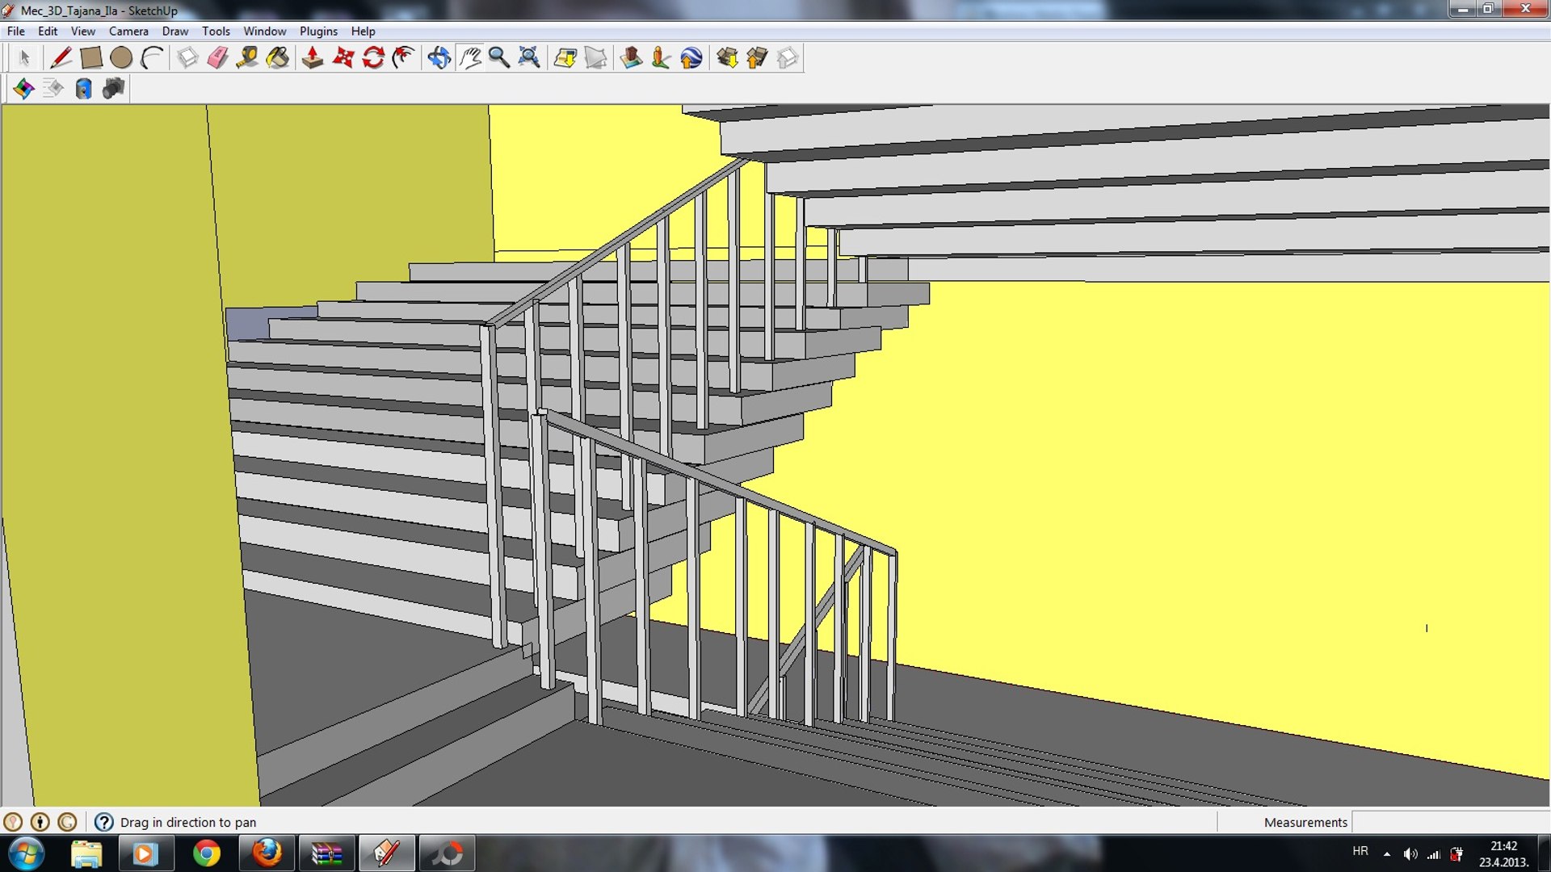This screenshot has width=1551, height=872.
Task: Open Firefox from the taskbar
Action: click(x=267, y=853)
